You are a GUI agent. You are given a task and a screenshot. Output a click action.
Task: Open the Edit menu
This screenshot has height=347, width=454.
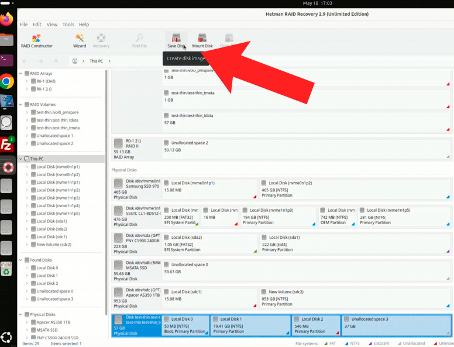click(37, 25)
